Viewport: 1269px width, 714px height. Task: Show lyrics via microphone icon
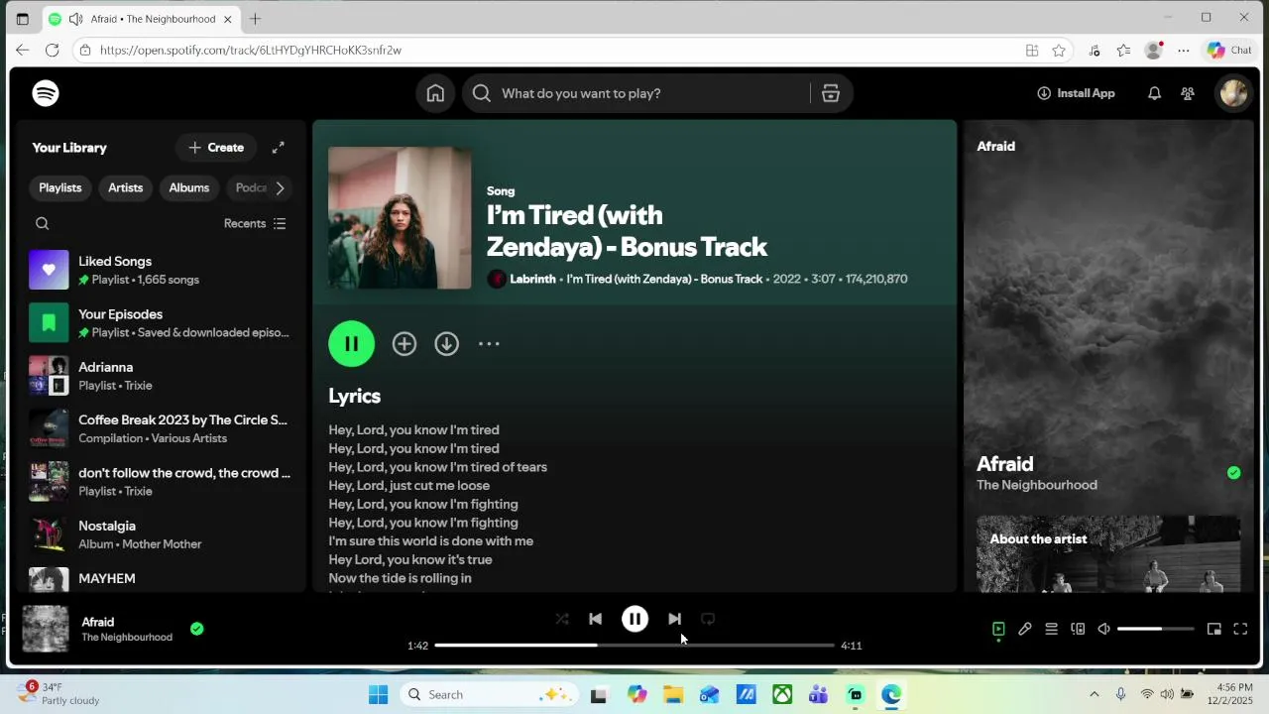1025,629
